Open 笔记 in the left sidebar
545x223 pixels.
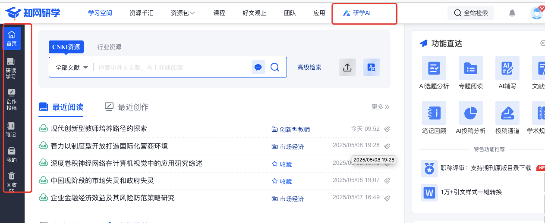pos(11,126)
